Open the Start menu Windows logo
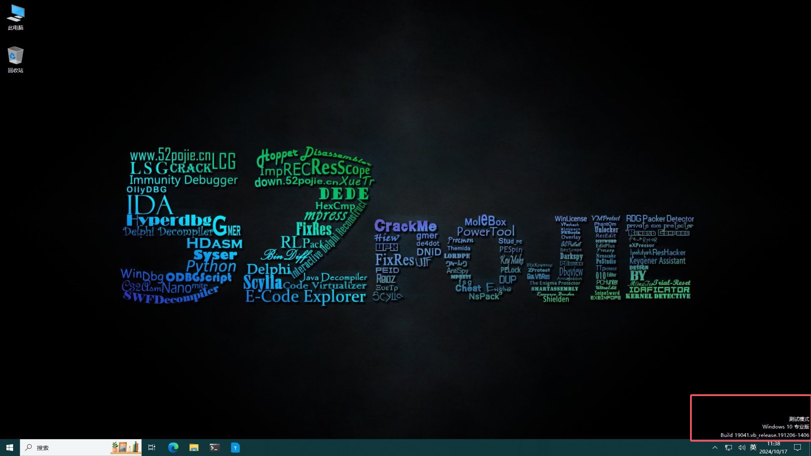811x456 pixels. [10, 448]
